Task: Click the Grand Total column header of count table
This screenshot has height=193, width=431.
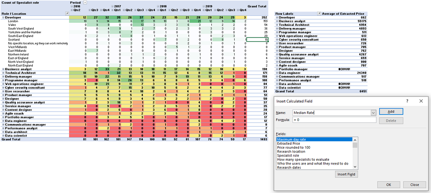Action: (x=258, y=6)
